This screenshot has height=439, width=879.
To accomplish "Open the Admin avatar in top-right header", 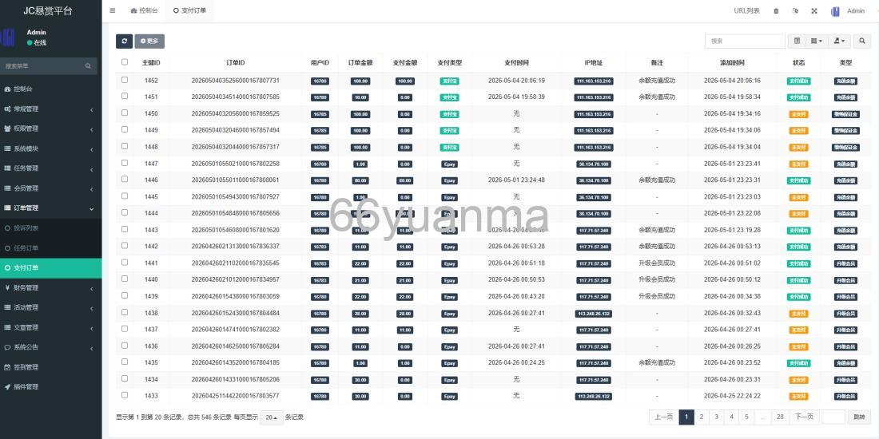I will pyautogui.click(x=835, y=11).
